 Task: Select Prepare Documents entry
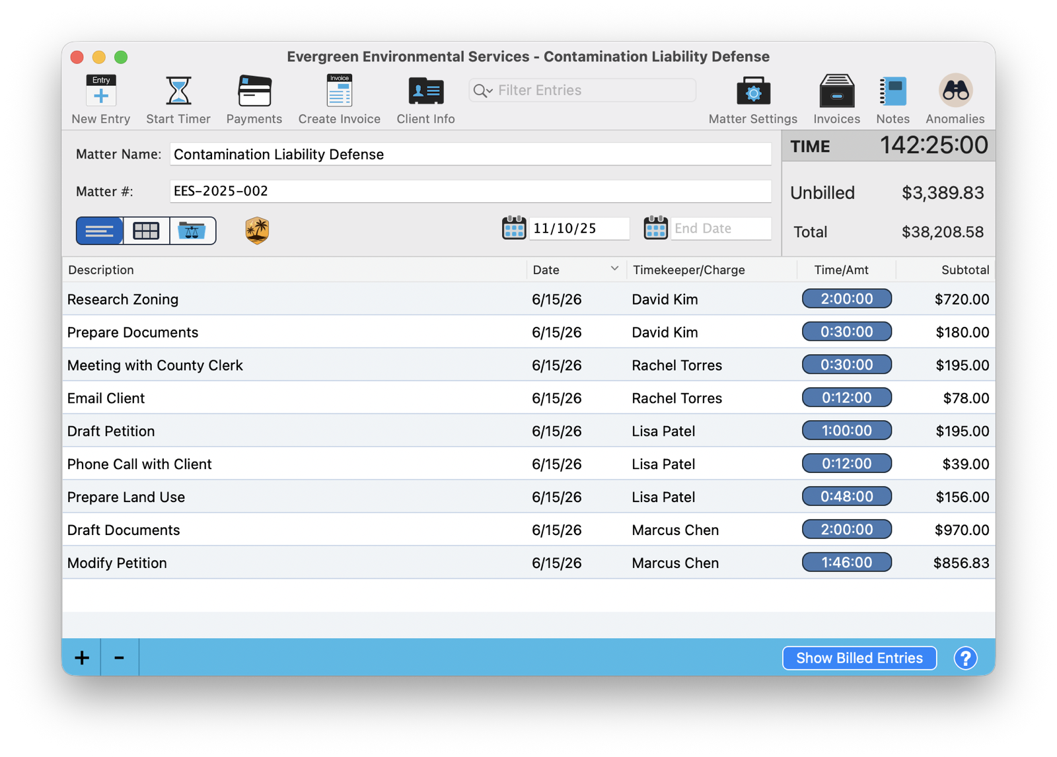click(x=528, y=332)
